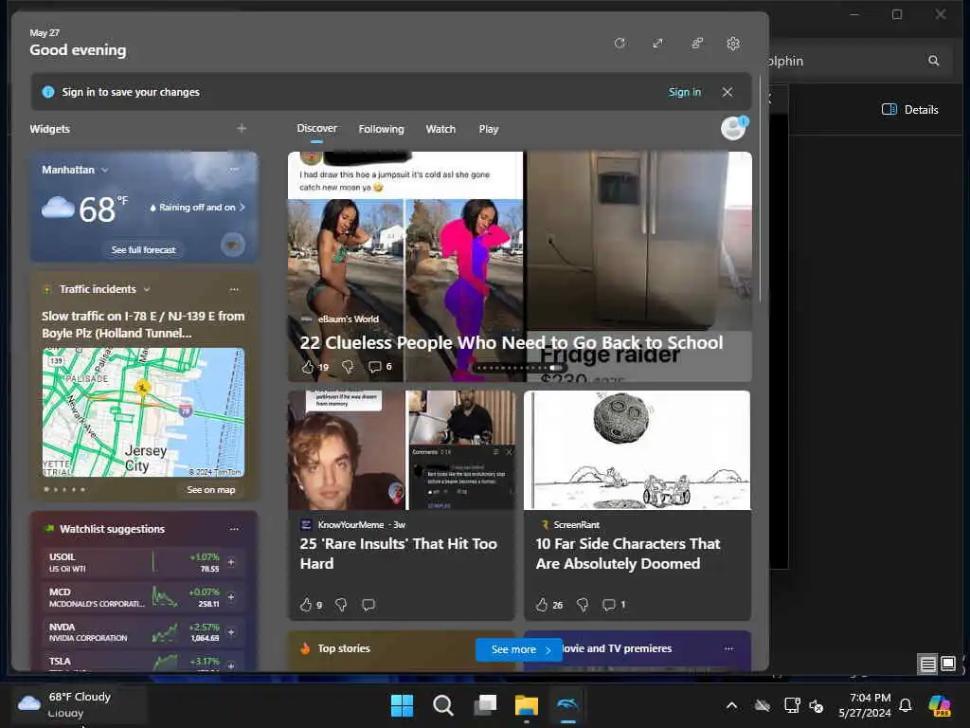
Task: Open Traffic incidents more options menu
Action: click(x=234, y=289)
